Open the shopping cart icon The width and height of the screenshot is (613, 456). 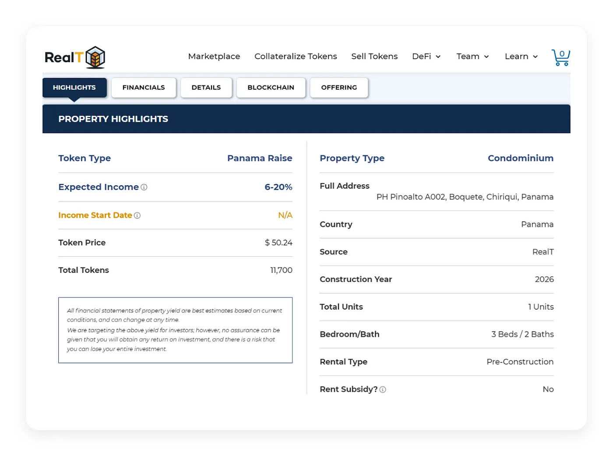click(x=561, y=57)
